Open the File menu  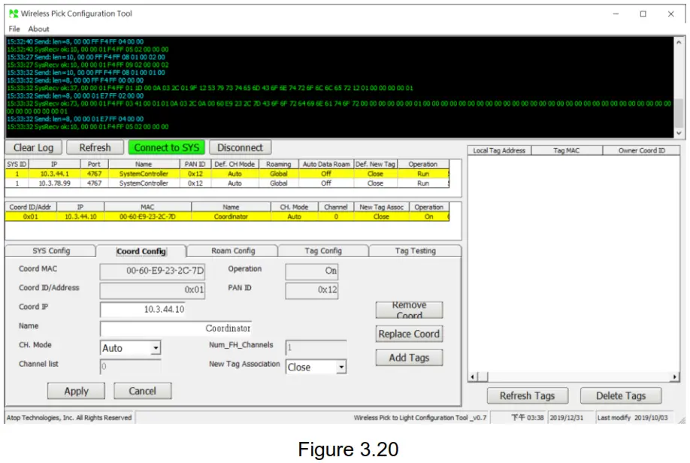click(x=14, y=29)
